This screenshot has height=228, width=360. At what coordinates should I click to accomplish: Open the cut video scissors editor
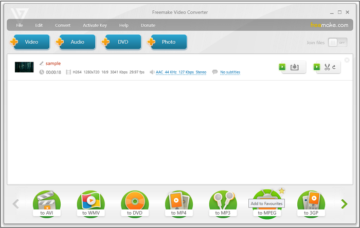tap(329, 67)
